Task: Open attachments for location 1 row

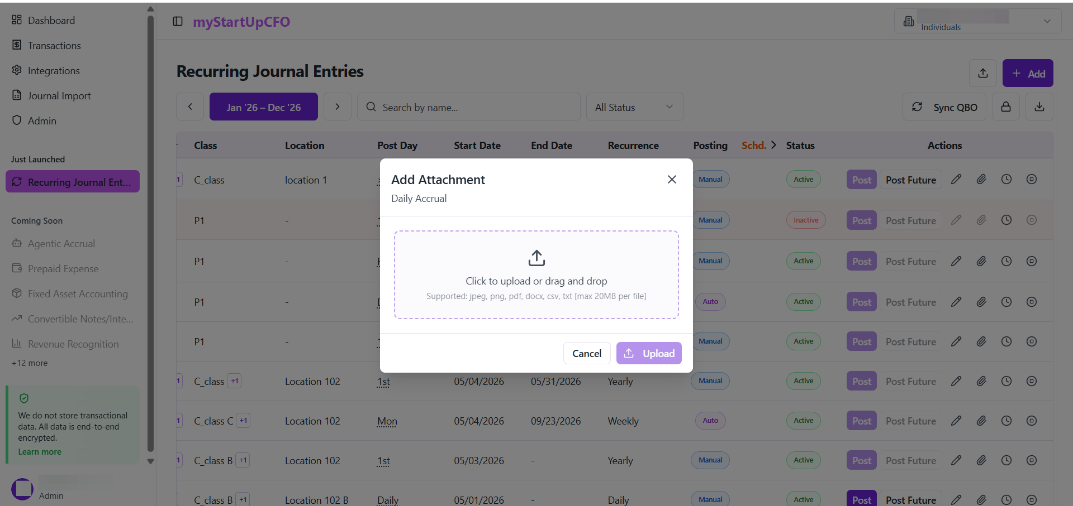Action: coord(981,179)
